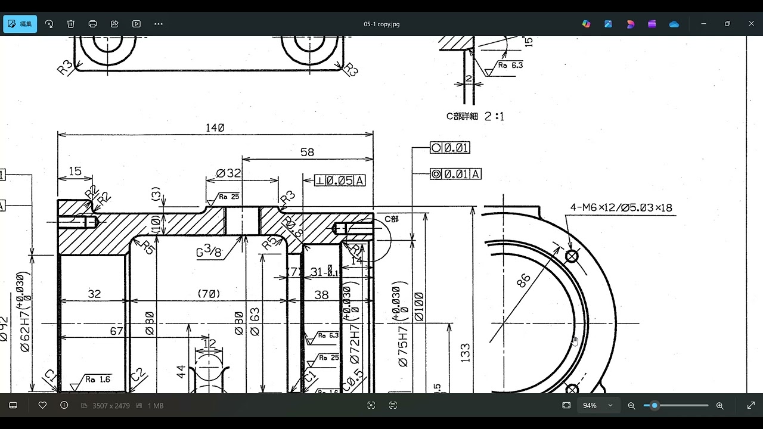The height and width of the screenshot is (429, 763).
Task: Fit image to window
Action: click(x=566, y=405)
